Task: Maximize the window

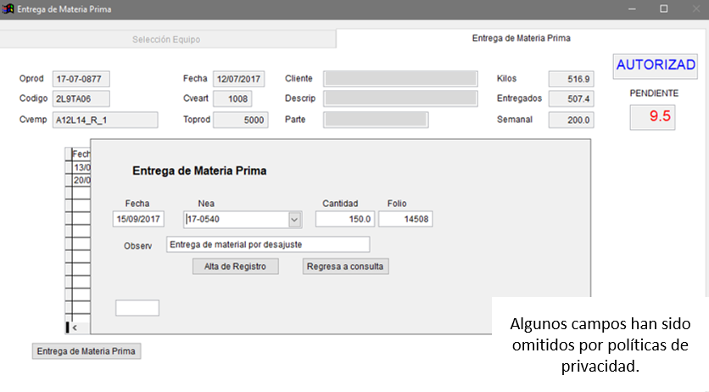Action: click(x=663, y=9)
